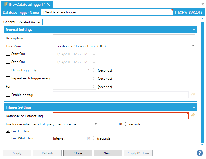Screen dimensions: 206x159
Task: Click the tag browse icon beside Database or Dataset Tag
Action: click(193, 115)
